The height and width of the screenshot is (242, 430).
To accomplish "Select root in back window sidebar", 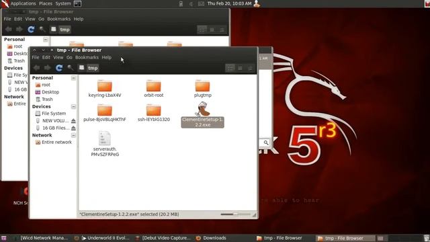I will click(x=15, y=46).
